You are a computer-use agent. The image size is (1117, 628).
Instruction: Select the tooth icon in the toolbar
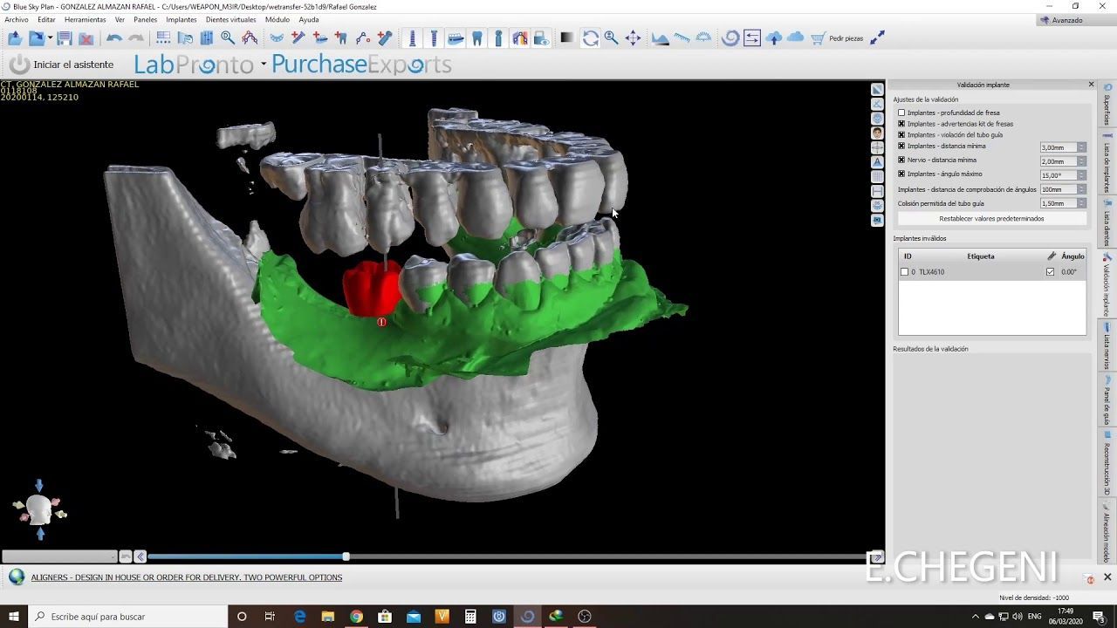pyautogui.click(x=477, y=38)
